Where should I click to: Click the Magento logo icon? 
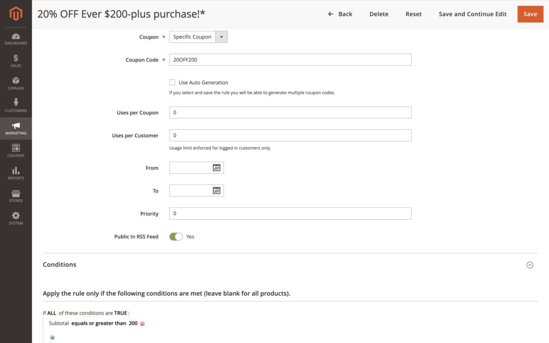click(16, 13)
